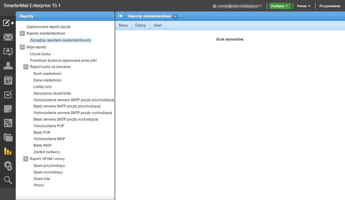Image resolution: width=345 pixels, height=200 pixels.
Task: Select Zarządzaj raportami niestandardowymi
Action: click(x=60, y=40)
